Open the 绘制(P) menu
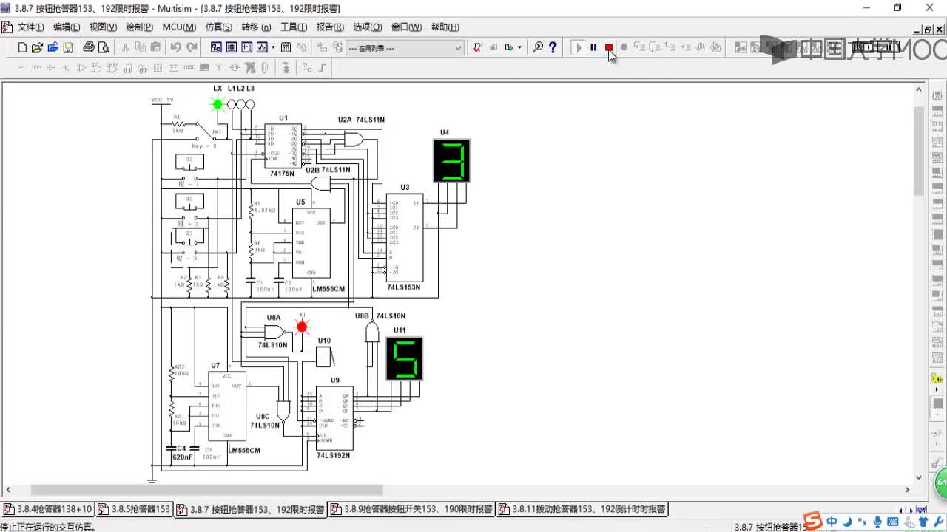The height and width of the screenshot is (532, 947). coord(139,27)
